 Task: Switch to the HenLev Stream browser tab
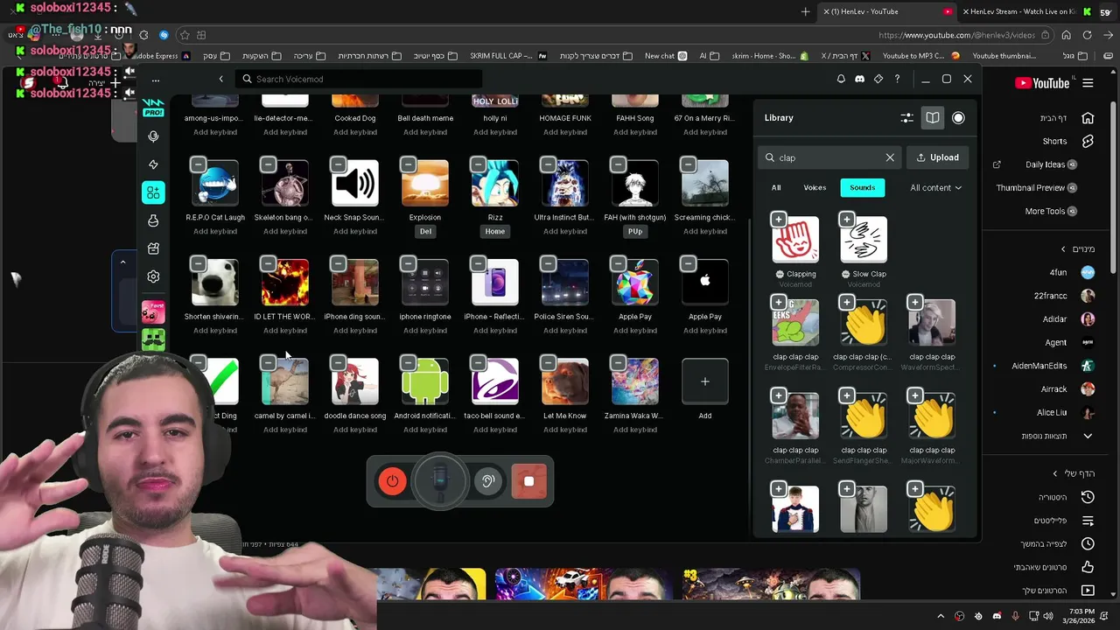[1027, 11]
